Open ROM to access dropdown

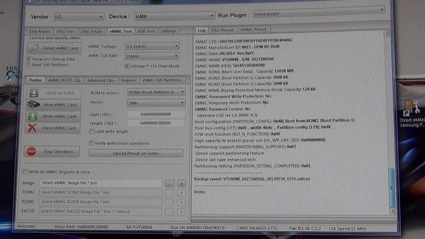coord(157,92)
